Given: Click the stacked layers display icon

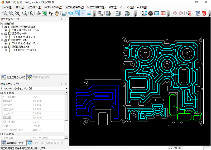Looking at the screenshot, I should (x=64, y=13).
